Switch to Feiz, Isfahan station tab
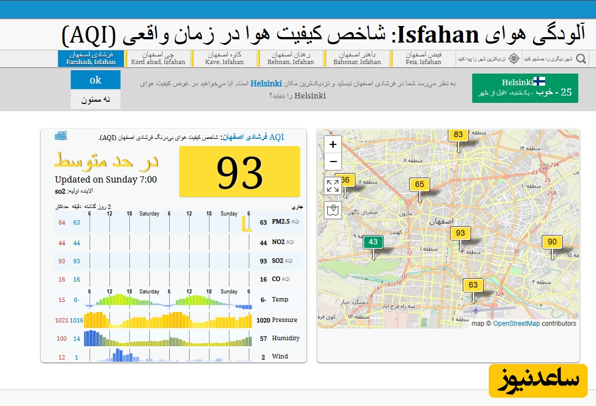The width and height of the screenshot is (596, 406). click(423, 59)
